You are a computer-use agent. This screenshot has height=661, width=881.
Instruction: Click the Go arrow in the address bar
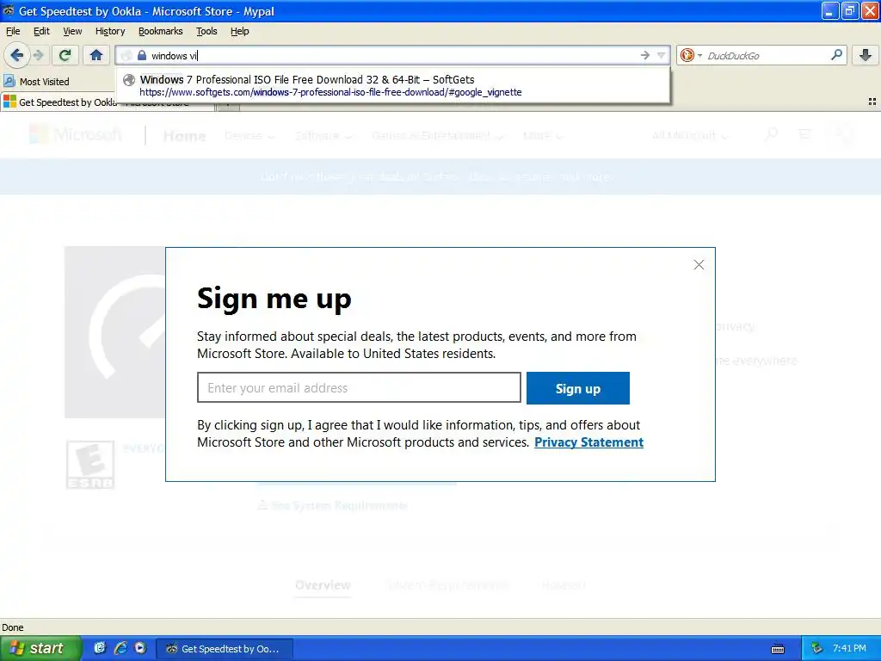pyautogui.click(x=645, y=55)
